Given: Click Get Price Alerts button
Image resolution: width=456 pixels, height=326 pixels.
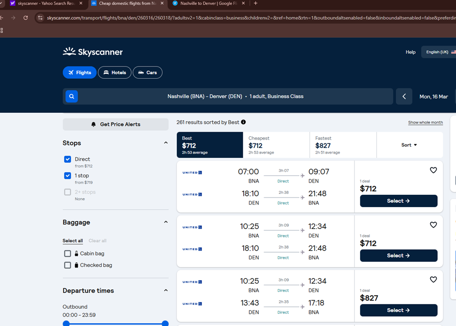Looking at the screenshot, I should point(116,125).
